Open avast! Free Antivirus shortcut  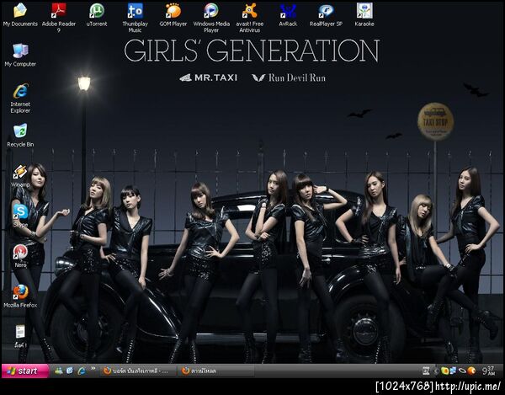click(x=250, y=18)
